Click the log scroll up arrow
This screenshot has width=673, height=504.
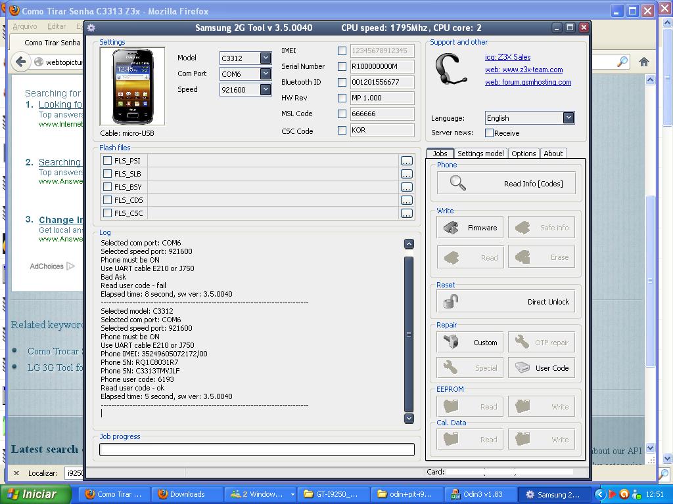409,244
